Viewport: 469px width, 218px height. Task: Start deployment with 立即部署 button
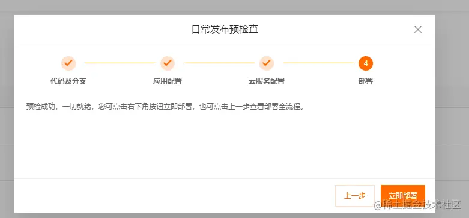point(402,196)
